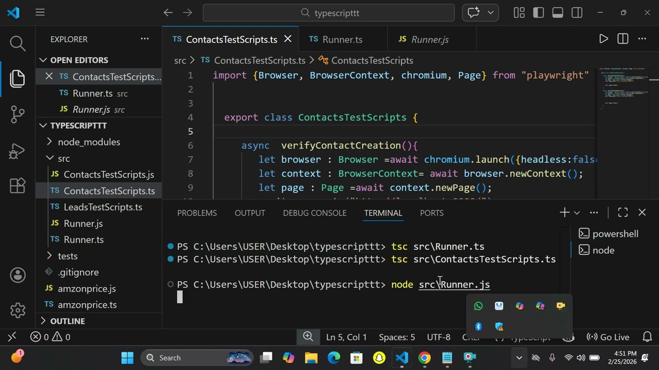Open the Source Control view
The width and height of the screenshot is (659, 370).
[18, 114]
